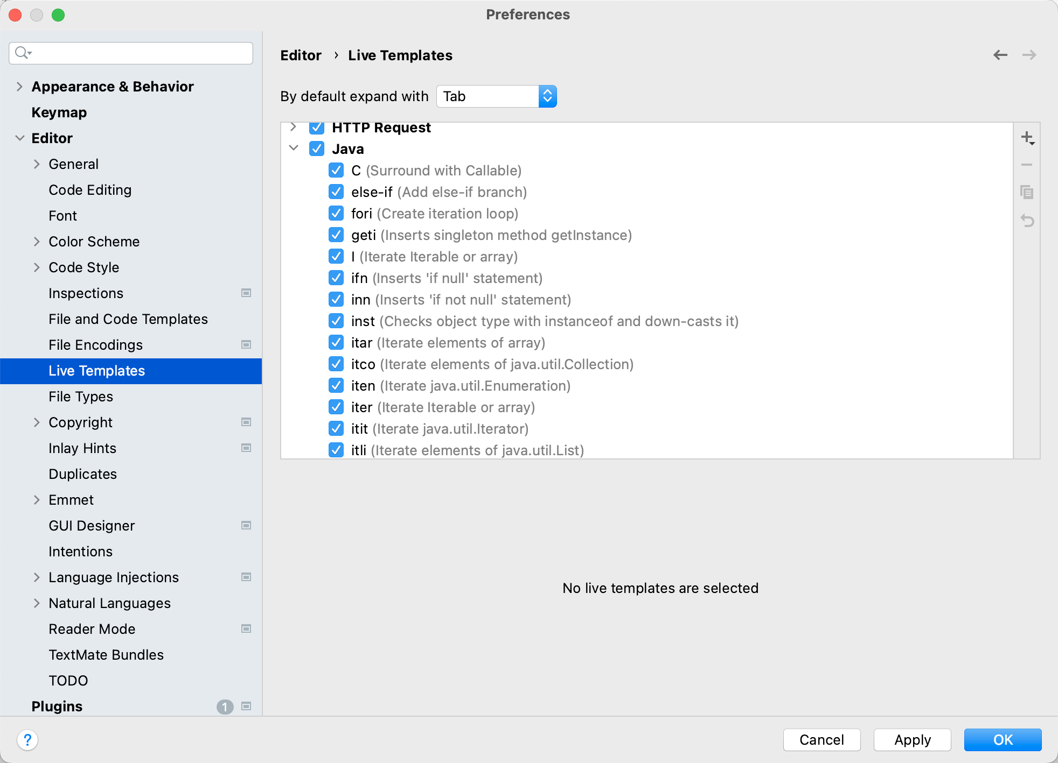Click the help question mark icon
Viewport: 1058px width, 763px height.
pyautogui.click(x=27, y=740)
